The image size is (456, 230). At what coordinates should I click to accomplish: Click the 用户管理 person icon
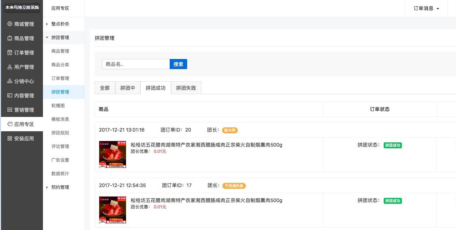(10, 67)
